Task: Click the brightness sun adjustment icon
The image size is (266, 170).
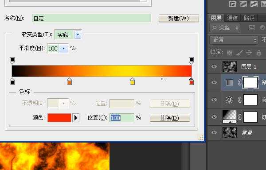Action: click(x=229, y=100)
